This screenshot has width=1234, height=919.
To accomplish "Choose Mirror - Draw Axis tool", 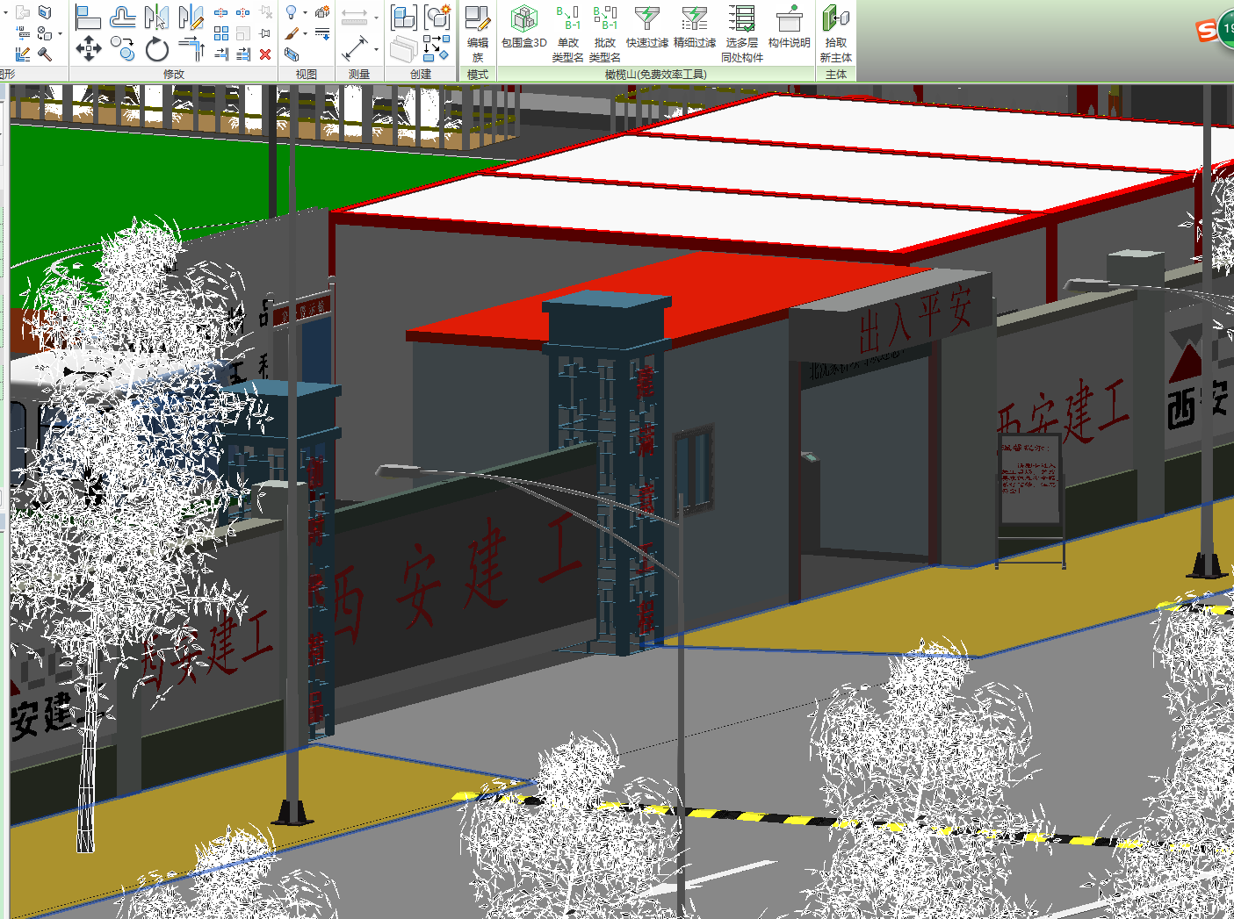I will coord(191,17).
